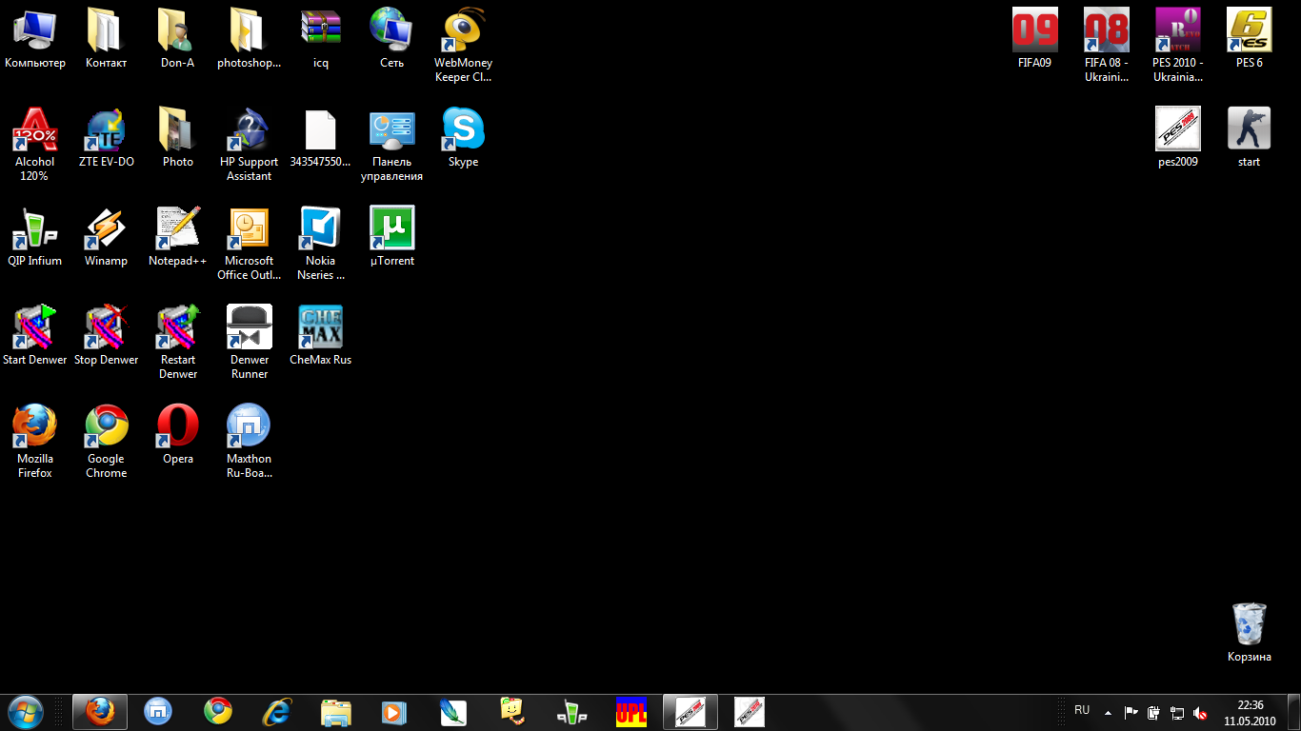Click the Корзина recycle bin icon

(x=1249, y=625)
